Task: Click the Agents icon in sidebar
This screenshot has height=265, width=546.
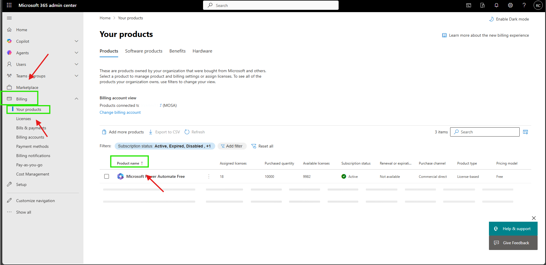Action: click(9, 53)
